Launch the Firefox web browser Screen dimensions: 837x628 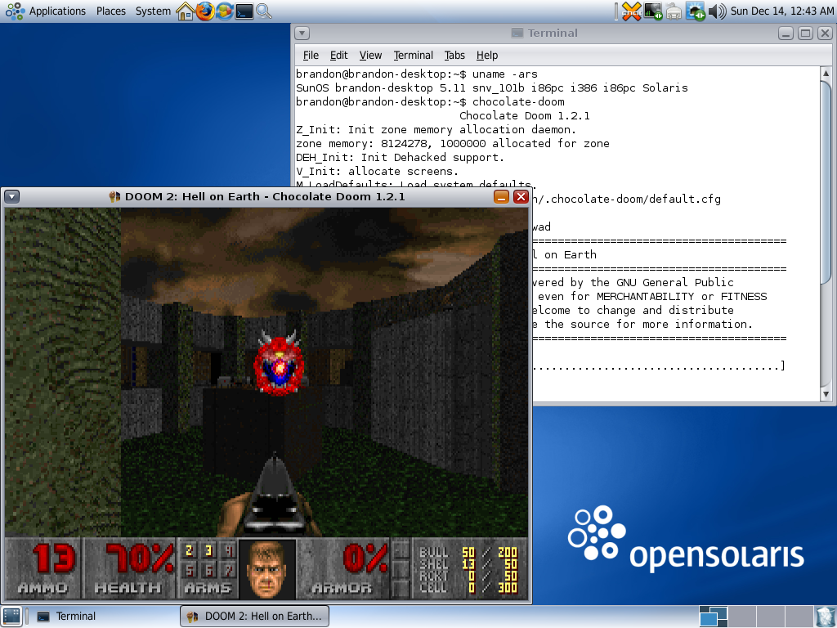[x=205, y=11]
